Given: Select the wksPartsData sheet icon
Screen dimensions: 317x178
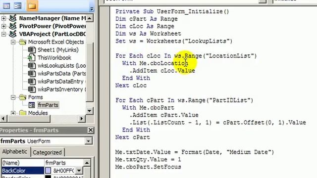Looking at the screenshot, I should point(32,74).
